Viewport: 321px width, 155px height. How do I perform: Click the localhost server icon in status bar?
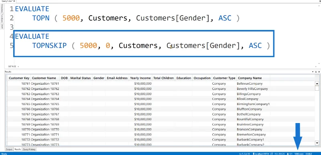coord(254,153)
